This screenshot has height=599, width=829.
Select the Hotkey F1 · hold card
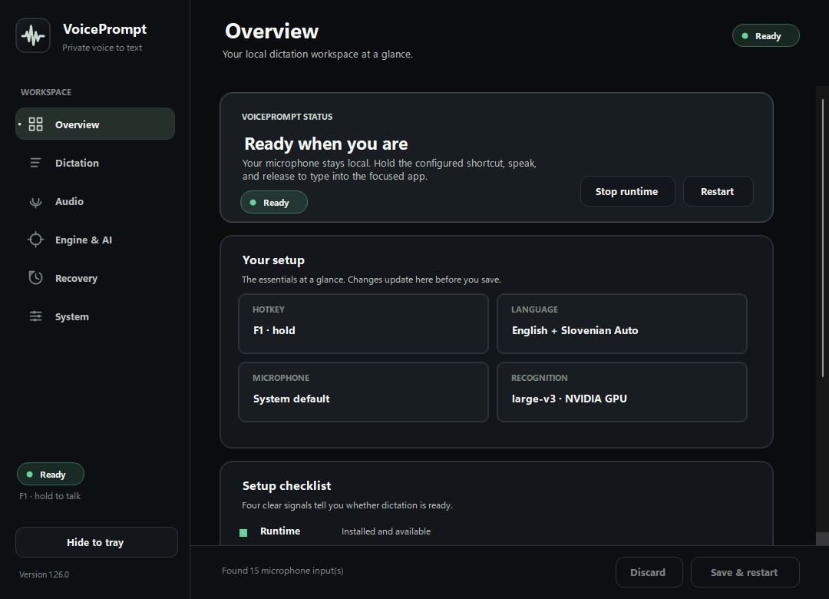[363, 324]
